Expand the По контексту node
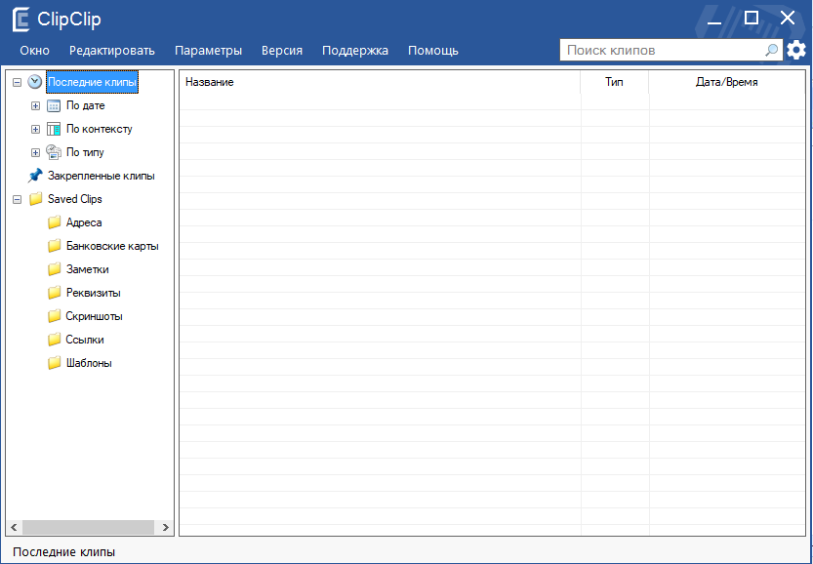Screen dimensions: 813x564 (35, 129)
